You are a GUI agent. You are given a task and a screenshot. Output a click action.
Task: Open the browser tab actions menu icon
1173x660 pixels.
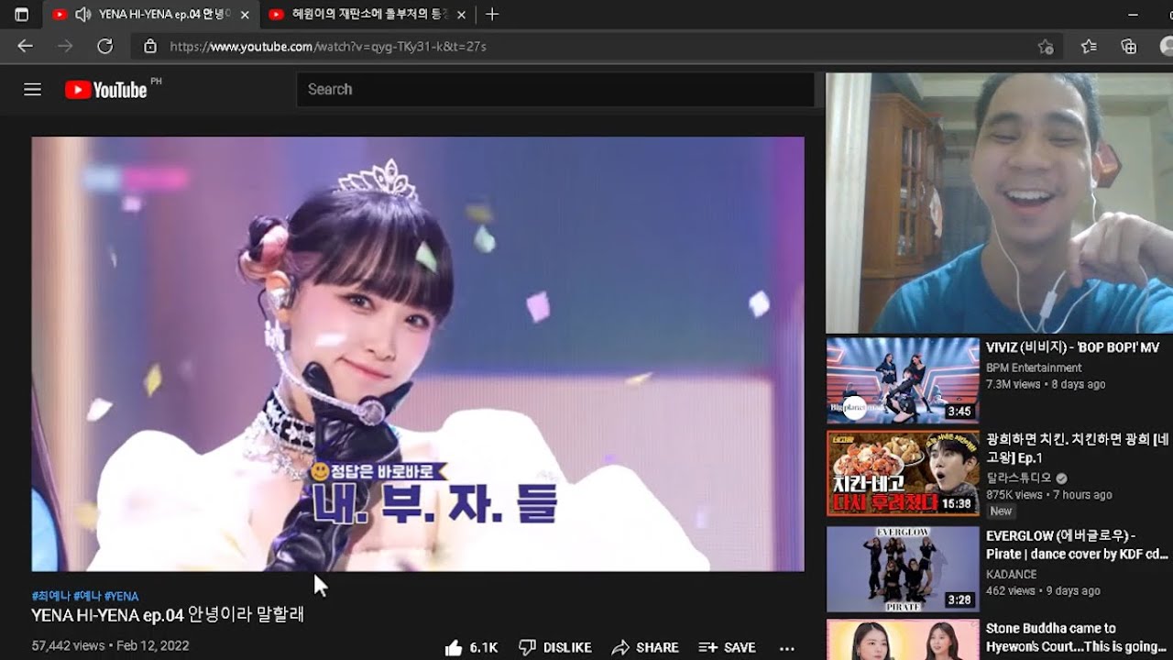pos(22,15)
